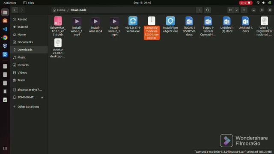Select Untitled 1.docx document
Viewport: 274px width, 154px height.
point(245,24)
